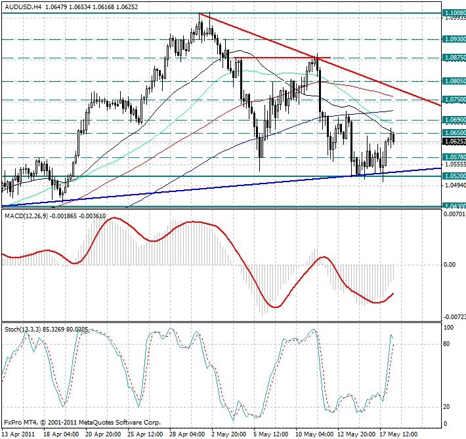Click the 1.0805 price level label

pyautogui.click(x=454, y=81)
